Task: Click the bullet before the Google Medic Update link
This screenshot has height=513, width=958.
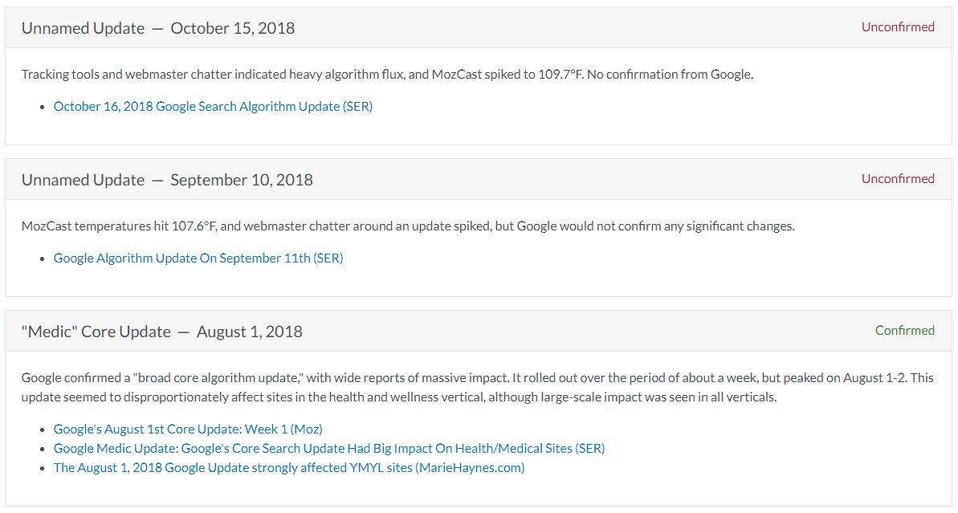Action: [x=42, y=449]
